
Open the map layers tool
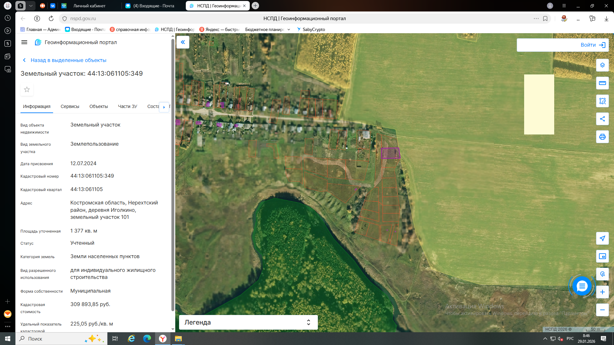[602, 65]
